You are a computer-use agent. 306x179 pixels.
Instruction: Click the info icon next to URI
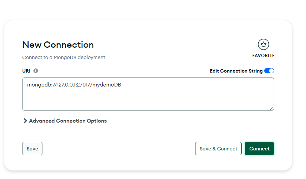pyautogui.click(x=36, y=71)
